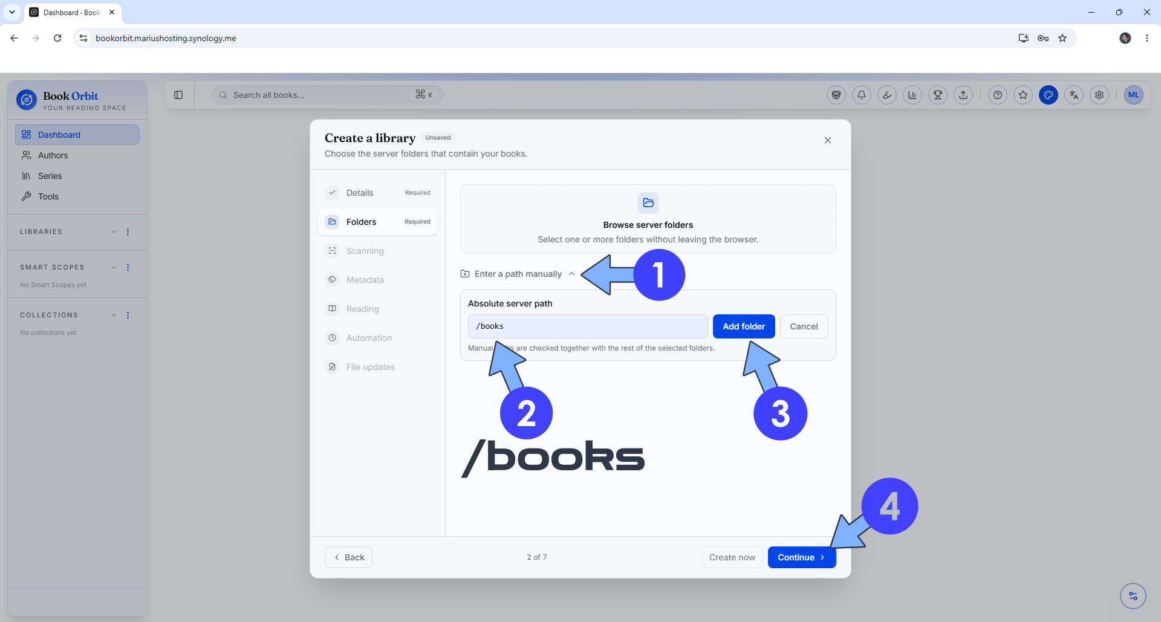The image size is (1161, 622).
Task: Open the browser password key icon
Action: [1043, 38]
